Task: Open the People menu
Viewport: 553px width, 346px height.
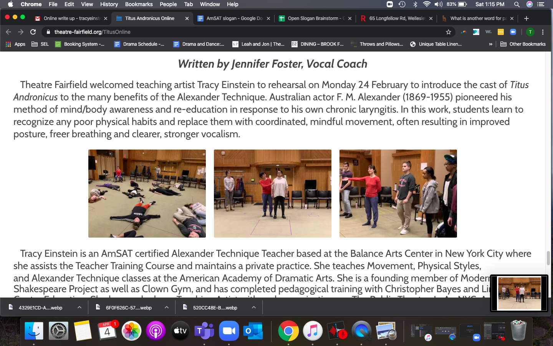Action: pyautogui.click(x=168, y=4)
